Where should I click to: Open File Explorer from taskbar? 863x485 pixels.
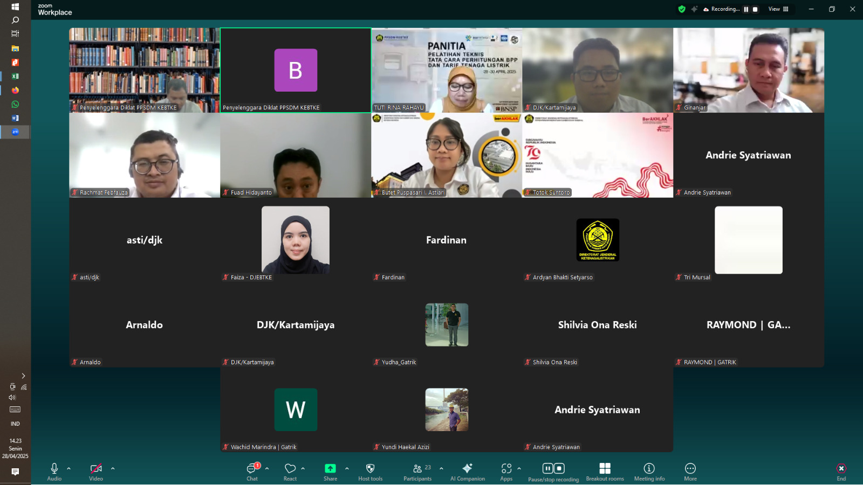(x=15, y=48)
